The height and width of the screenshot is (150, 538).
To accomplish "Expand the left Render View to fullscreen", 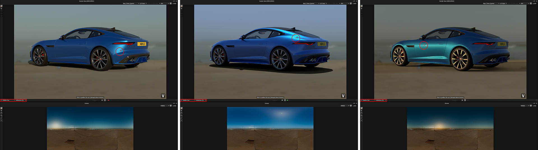I will coord(177,100).
